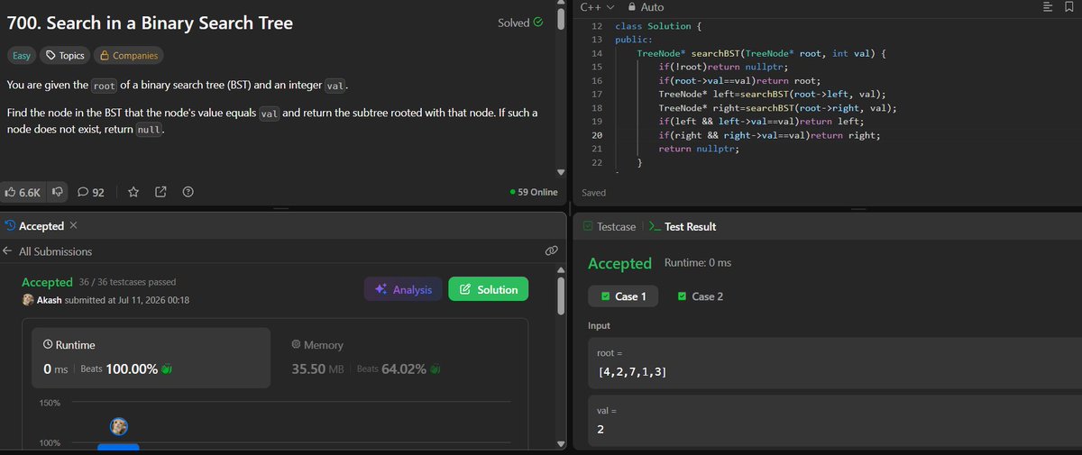Click the blue bar in runtime distribution chart

tap(118, 446)
